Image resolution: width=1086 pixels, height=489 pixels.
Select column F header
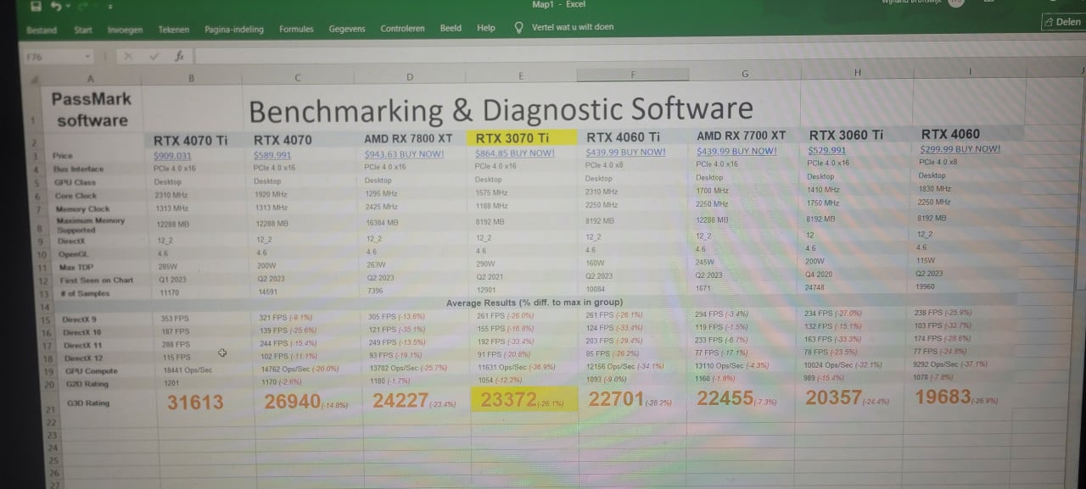click(x=633, y=75)
